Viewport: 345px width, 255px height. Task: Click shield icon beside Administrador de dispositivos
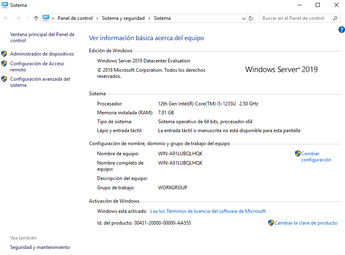coord(4,54)
